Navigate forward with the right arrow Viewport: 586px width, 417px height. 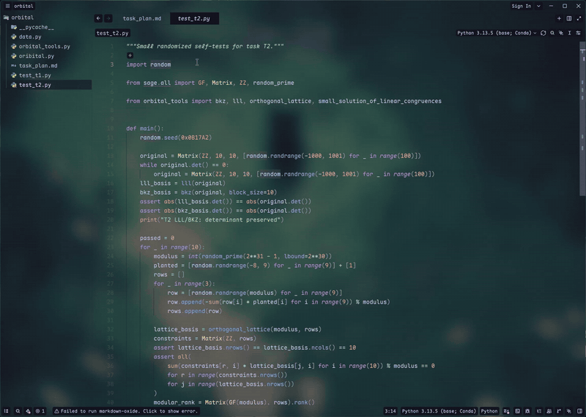(108, 18)
